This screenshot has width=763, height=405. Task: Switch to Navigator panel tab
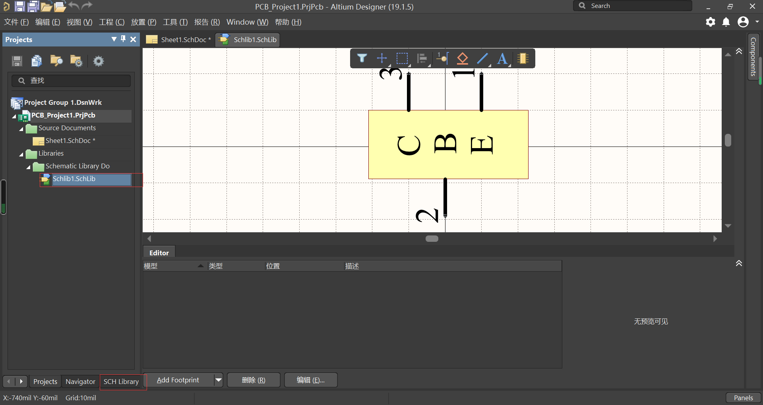coord(80,382)
